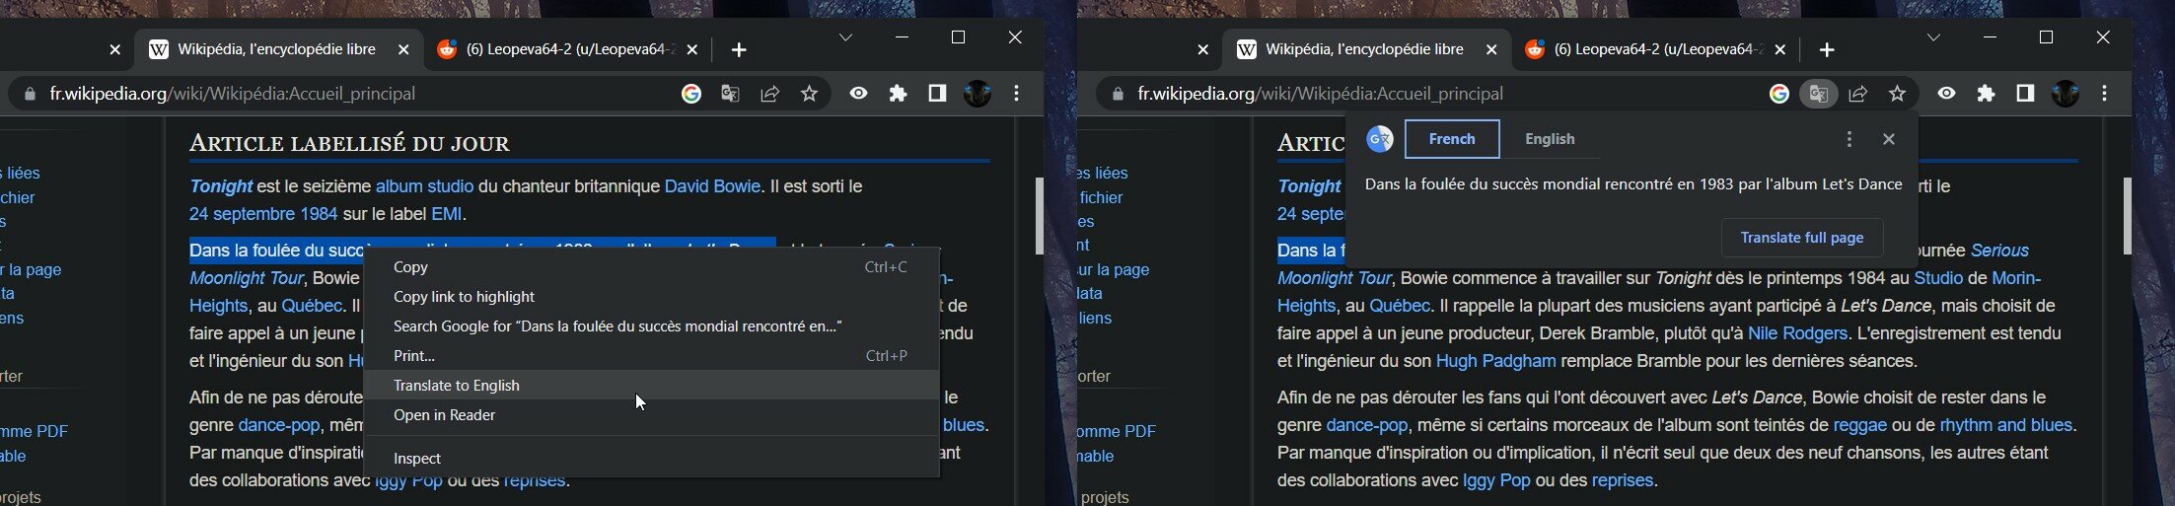Close the translate popup
2175x506 pixels.
click(x=1889, y=139)
